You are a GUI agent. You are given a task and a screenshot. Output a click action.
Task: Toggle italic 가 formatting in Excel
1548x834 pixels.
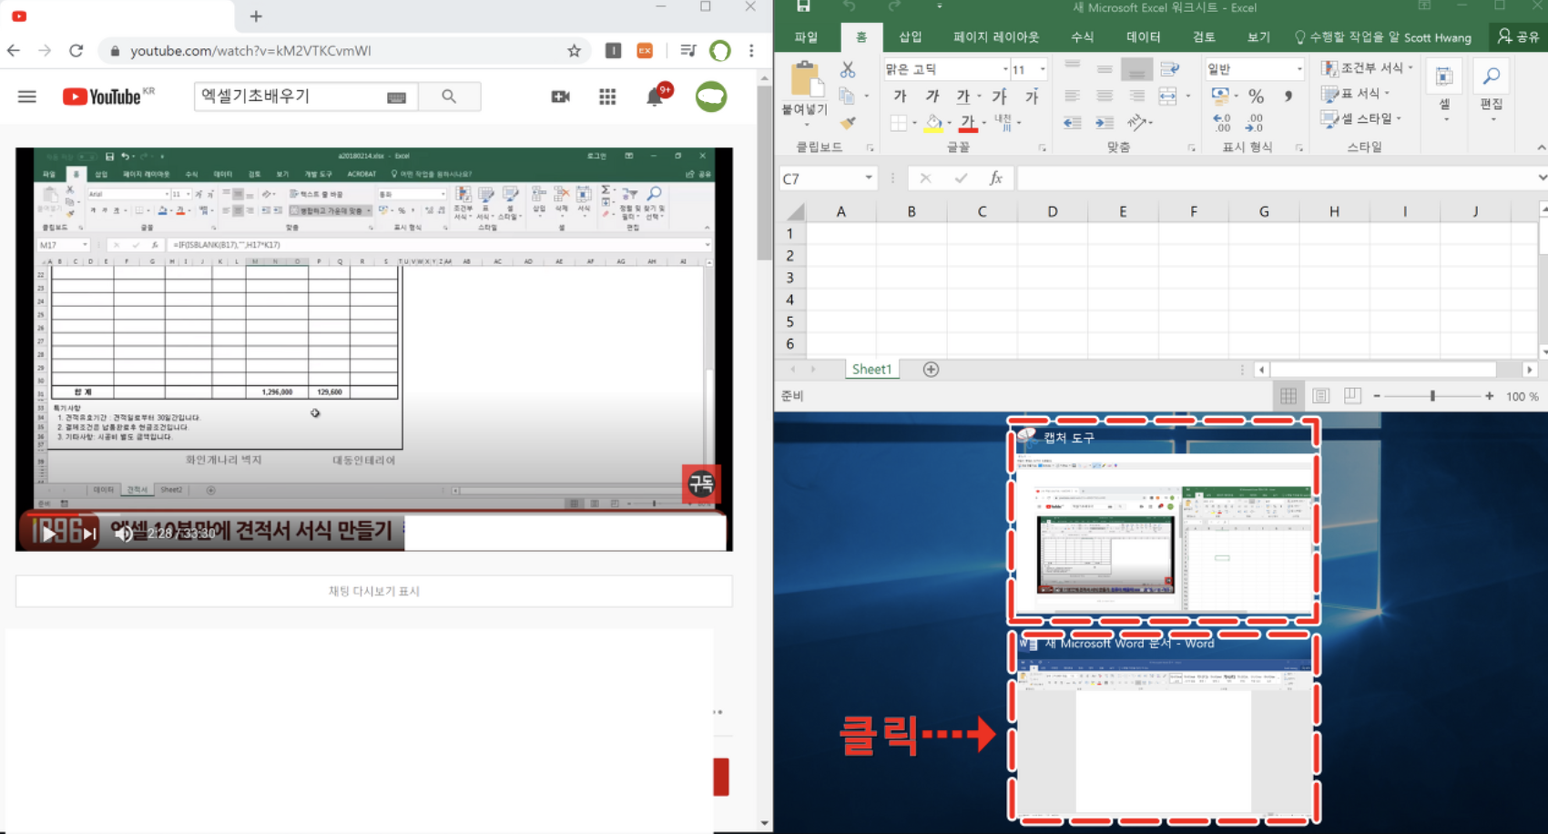coord(932,96)
